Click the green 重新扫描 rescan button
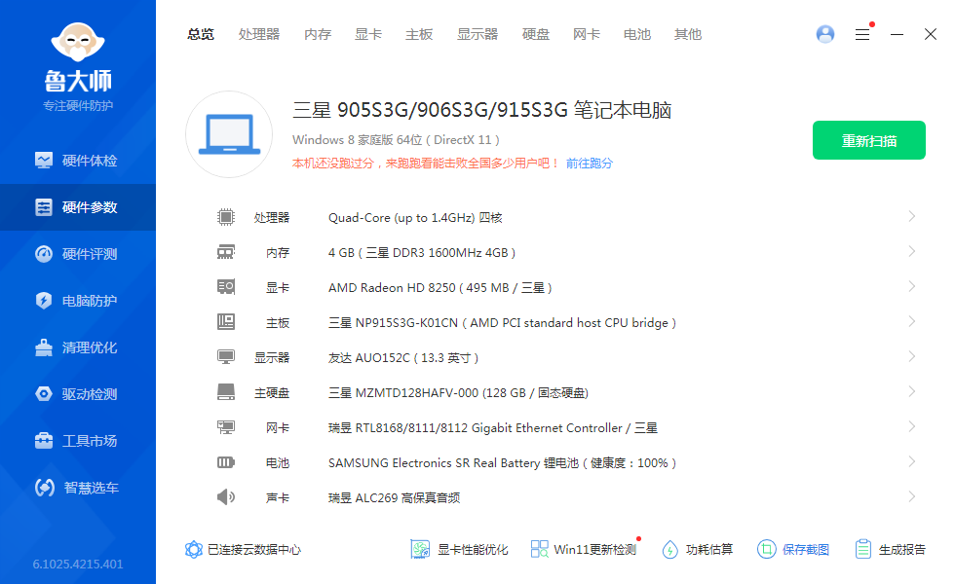 (869, 140)
